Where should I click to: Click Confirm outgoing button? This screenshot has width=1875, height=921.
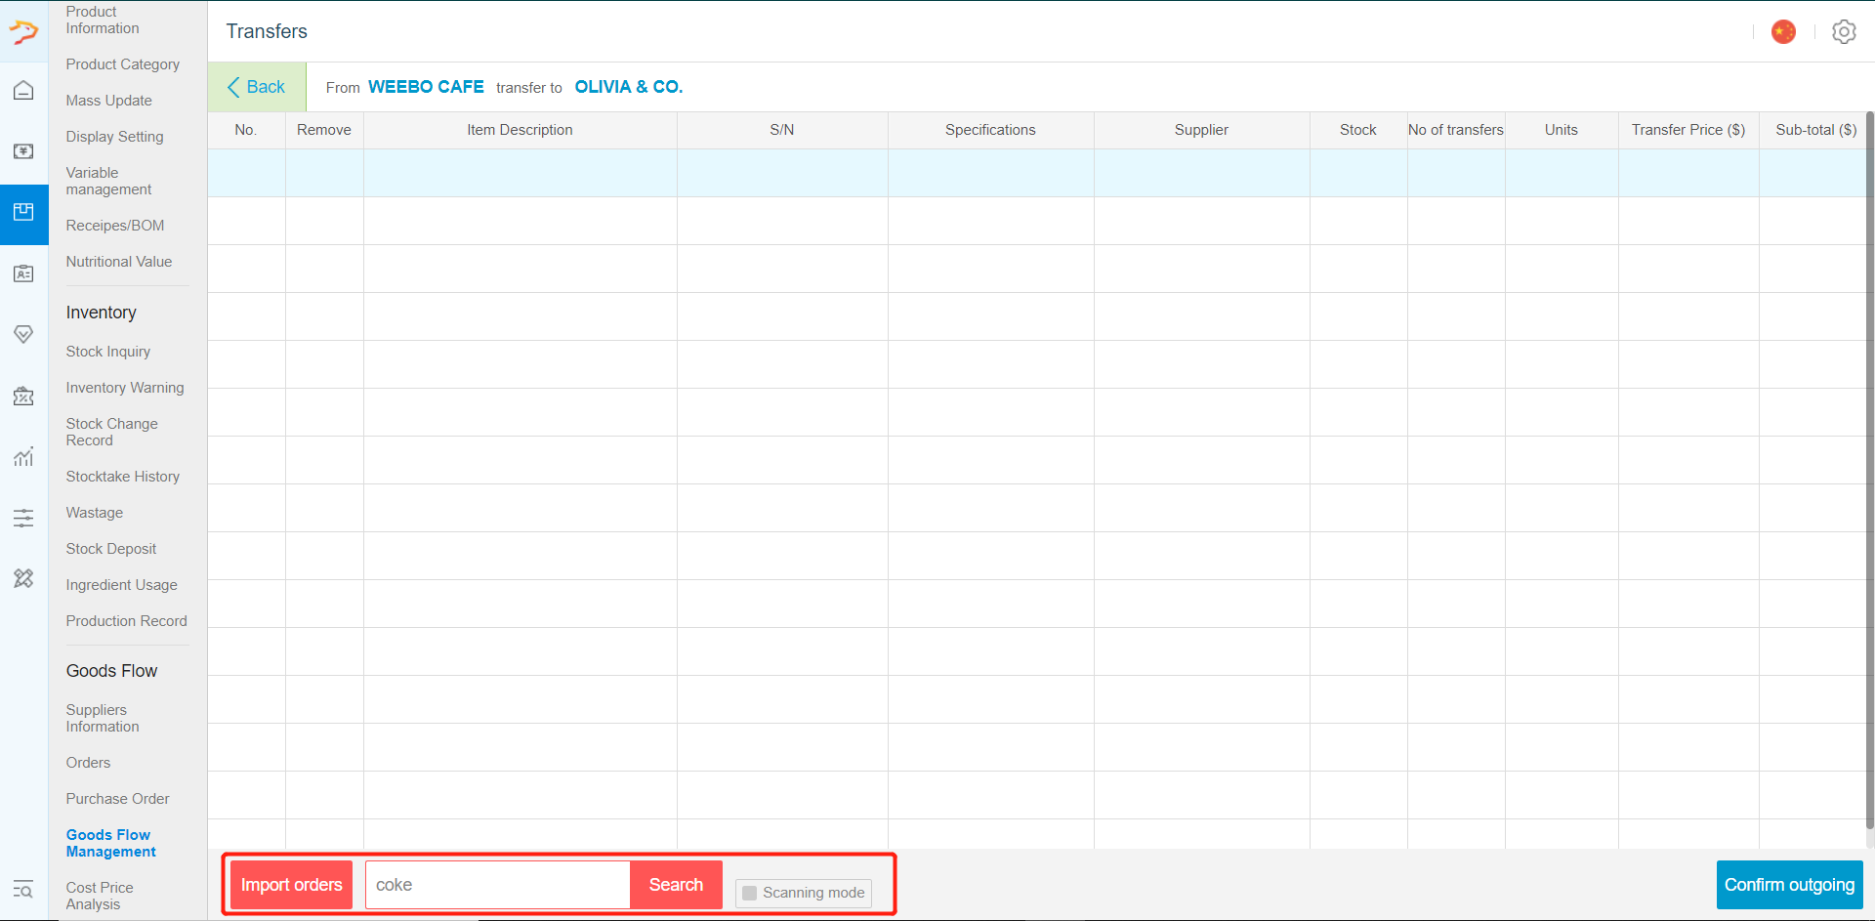click(1789, 885)
